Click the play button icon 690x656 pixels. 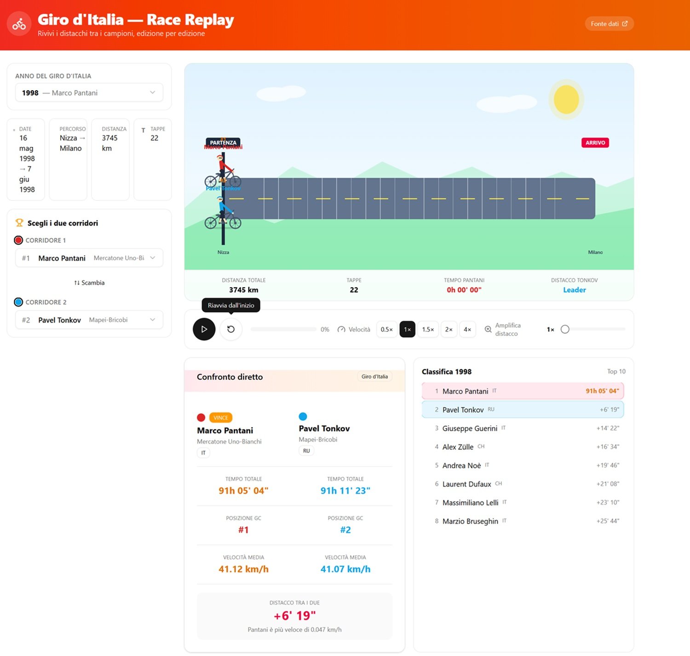point(204,329)
